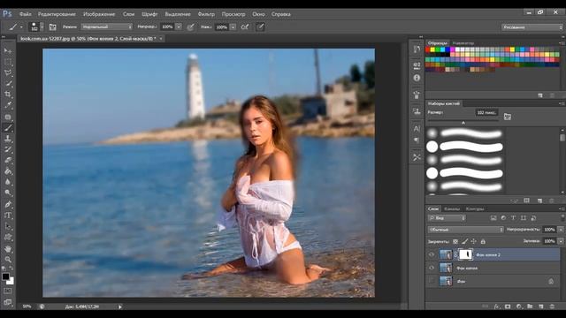Select the Hand tool

click(x=8, y=249)
